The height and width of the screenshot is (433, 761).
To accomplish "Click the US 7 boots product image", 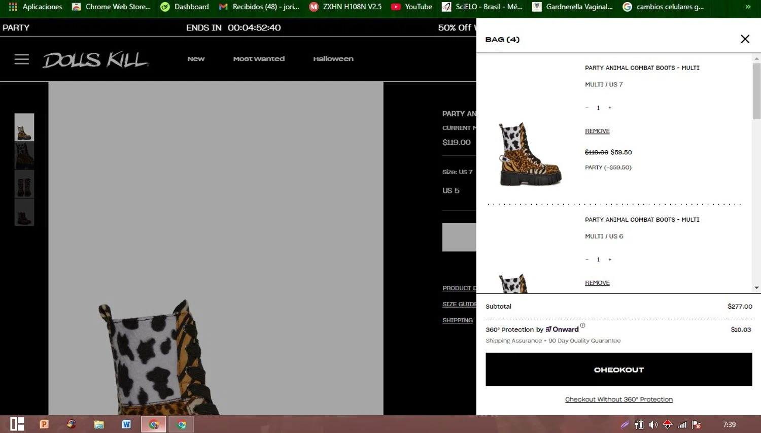I will point(530,154).
